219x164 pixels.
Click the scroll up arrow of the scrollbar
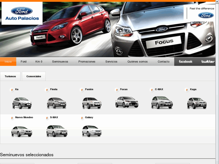point(217,1)
